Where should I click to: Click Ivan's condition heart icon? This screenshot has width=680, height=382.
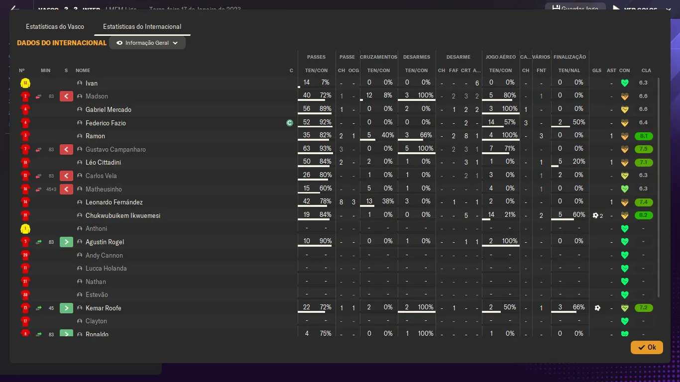(x=625, y=83)
